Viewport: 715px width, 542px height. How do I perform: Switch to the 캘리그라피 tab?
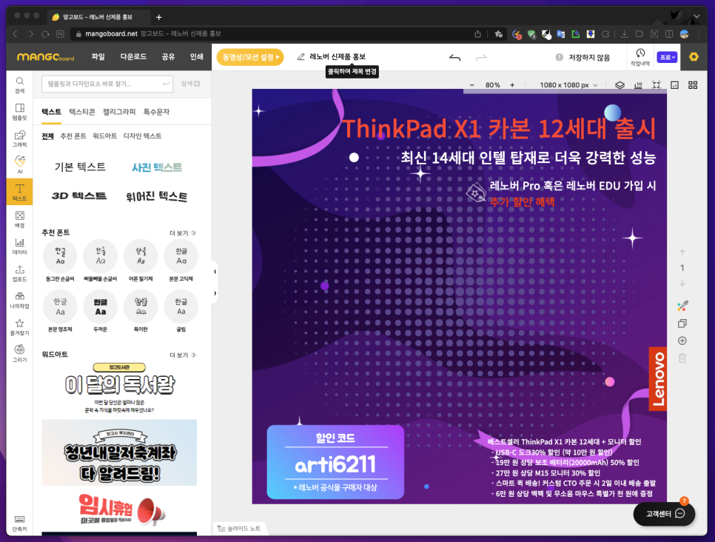(119, 112)
